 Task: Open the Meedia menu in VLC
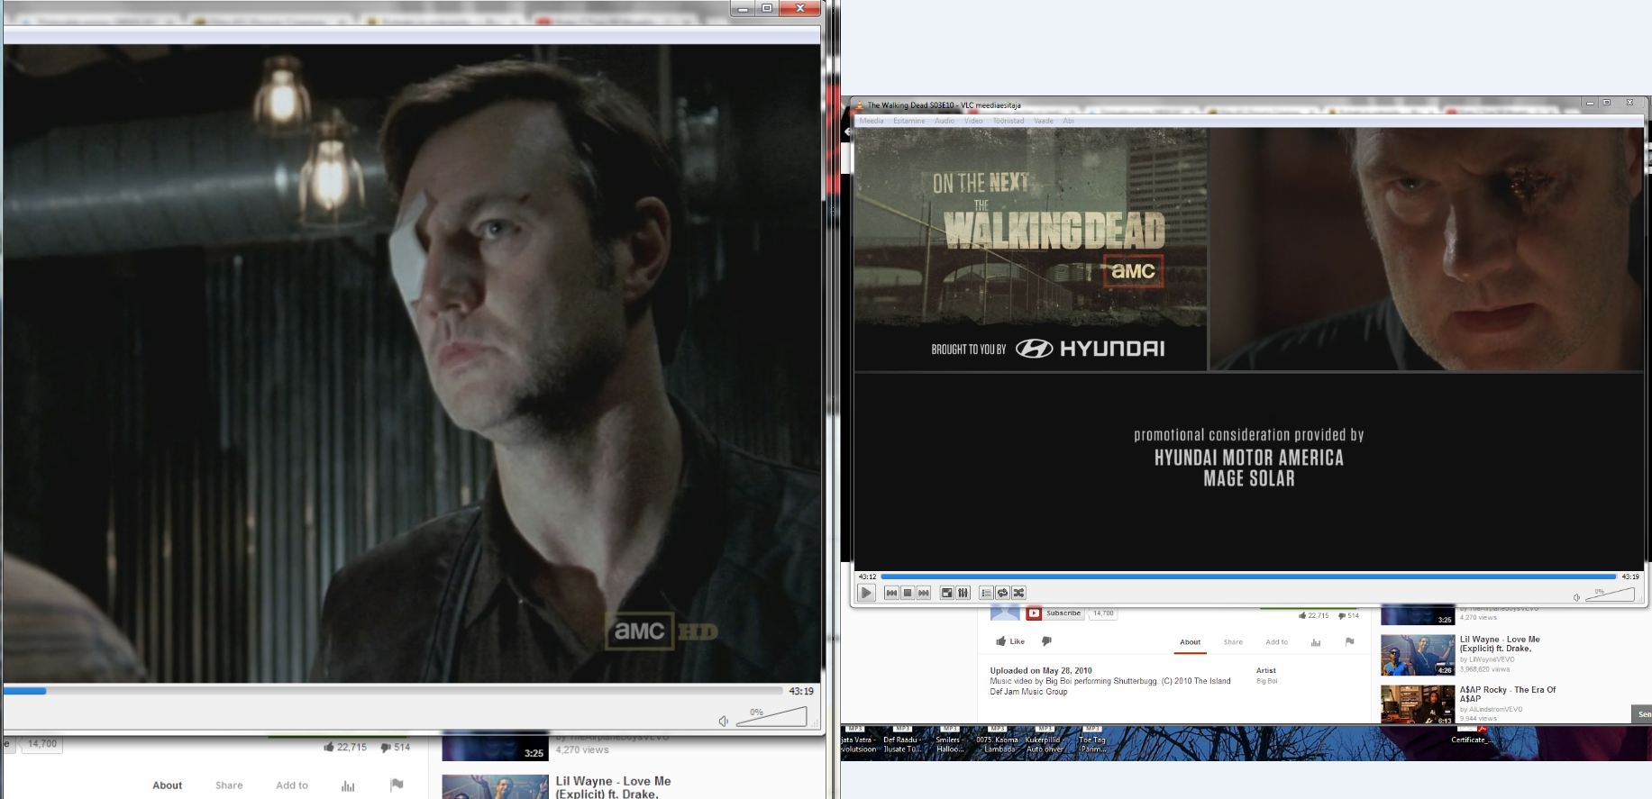pyautogui.click(x=872, y=121)
